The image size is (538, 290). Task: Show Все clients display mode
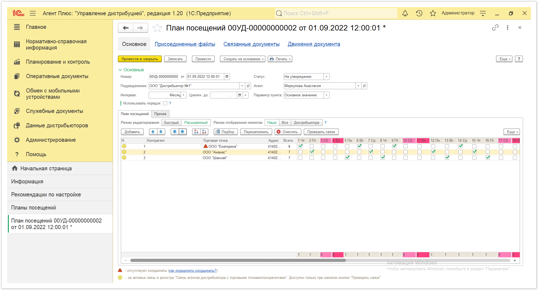pos(285,123)
